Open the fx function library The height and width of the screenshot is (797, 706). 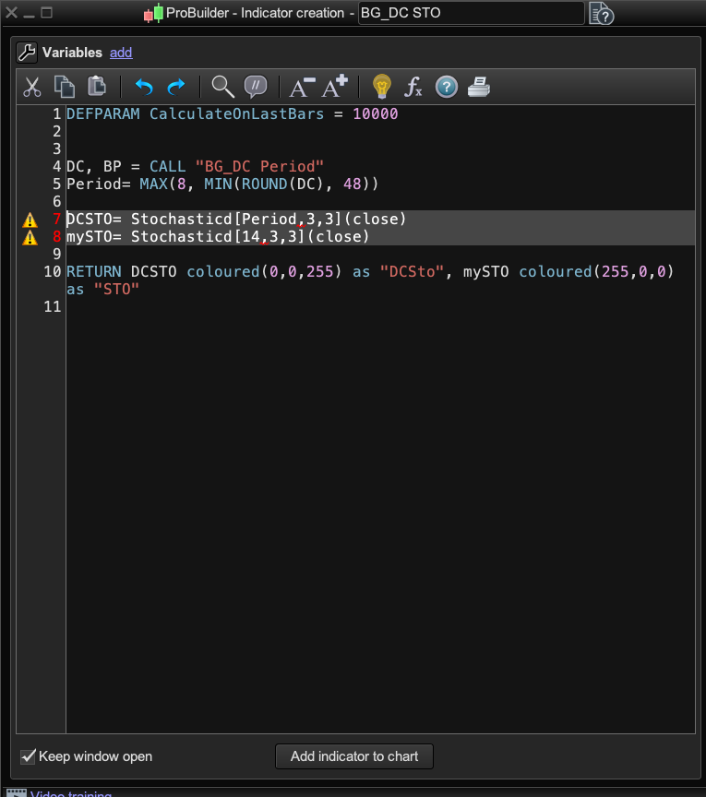pyautogui.click(x=413, y=88)
